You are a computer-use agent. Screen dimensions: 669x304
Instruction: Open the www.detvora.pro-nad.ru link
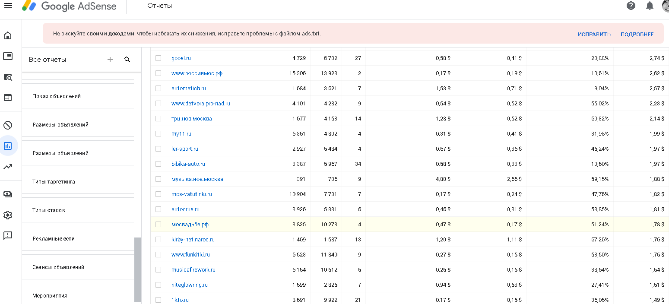click(x=201, y=104)
